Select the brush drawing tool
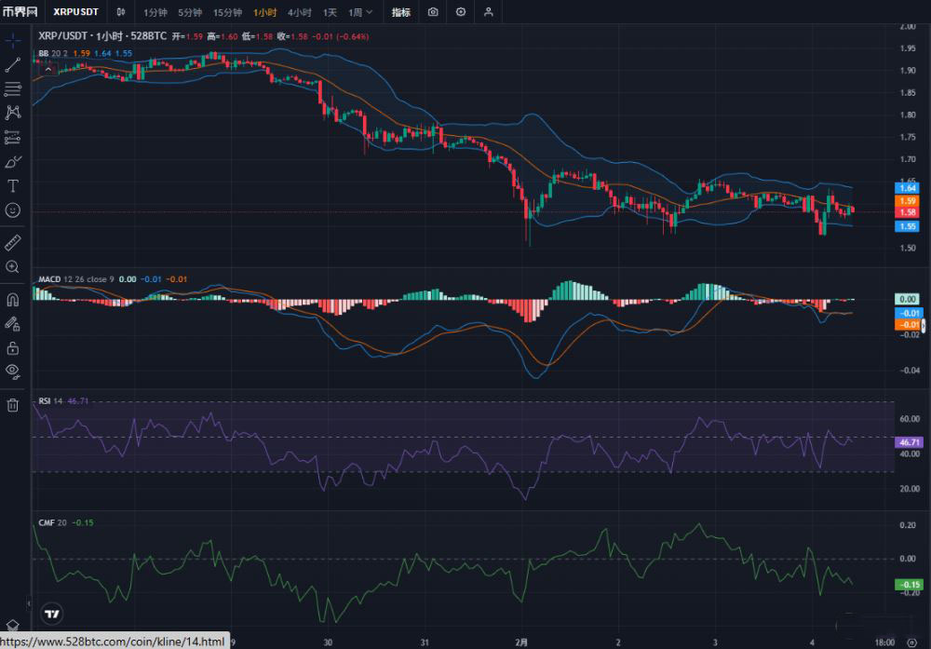This screenshot has width=931, height=649. pos(13,161)
